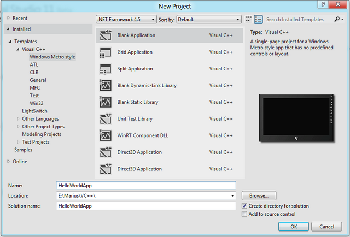Collapse the Visual C++ tree node
This screenshot has height=237, width=350.
pyautogui.click(x=17, y=49)
